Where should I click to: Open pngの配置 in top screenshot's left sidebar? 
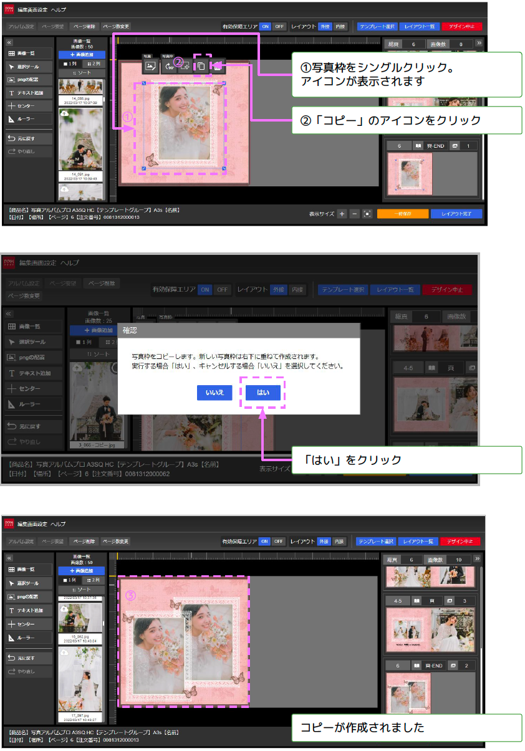point(29,80)
